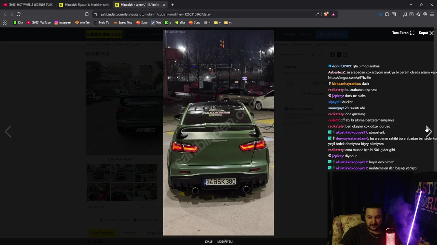This screenshot has width=437, height=245.
Task: Go back with the browser back arrow
Action: pyautogui.click(x=5, y=14)
